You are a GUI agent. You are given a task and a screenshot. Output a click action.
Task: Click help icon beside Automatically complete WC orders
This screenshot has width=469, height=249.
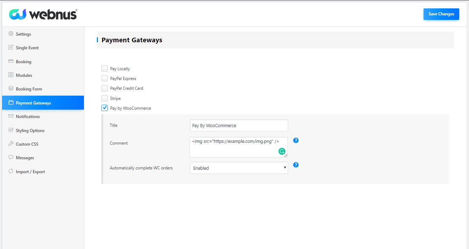296,165
